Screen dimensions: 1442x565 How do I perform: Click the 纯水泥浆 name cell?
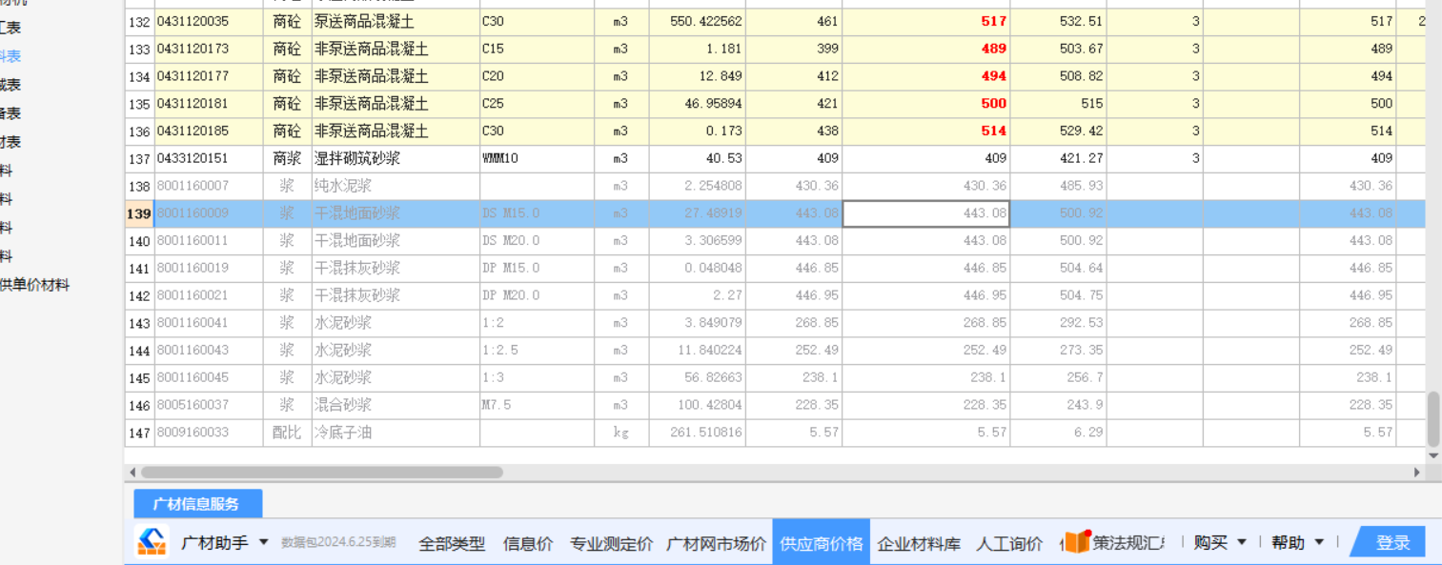click(x=396, y=186)
